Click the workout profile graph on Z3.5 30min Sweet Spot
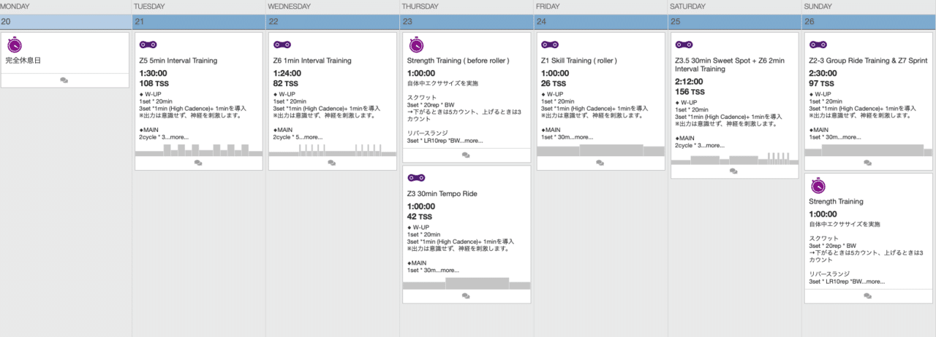 pos(734,158)
